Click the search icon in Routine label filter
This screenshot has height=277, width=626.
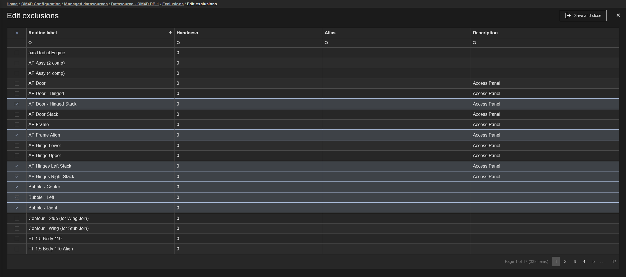(30, 43)
